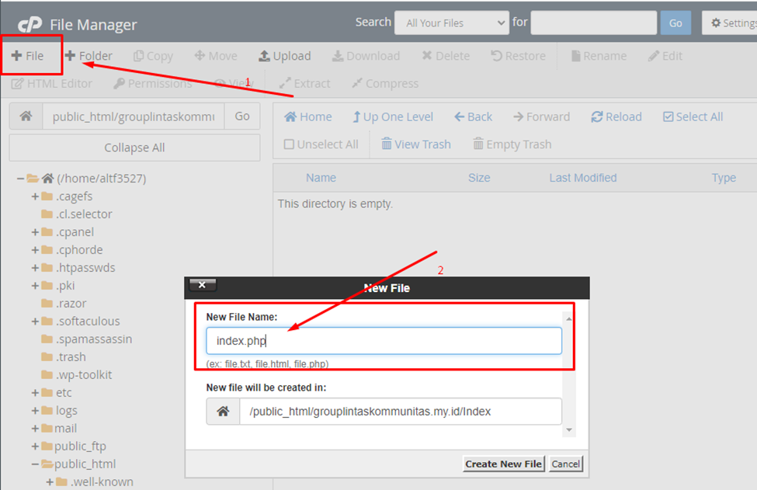Open View Trash
The height and width of the screenshot is (490, 757).
coord(415,144)
